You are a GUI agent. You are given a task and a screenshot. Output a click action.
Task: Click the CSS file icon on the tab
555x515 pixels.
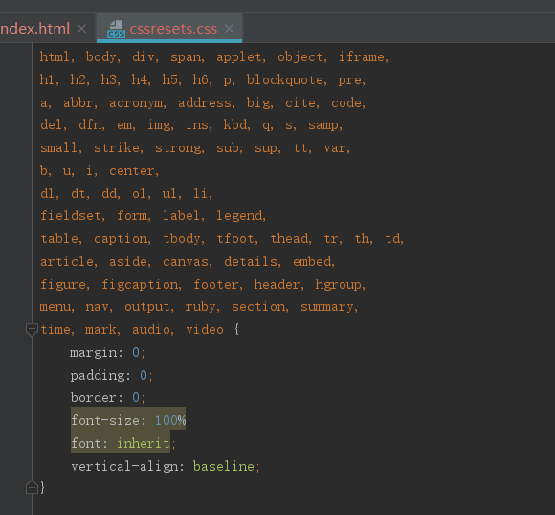pyautogui.click(x=116, y=29)
